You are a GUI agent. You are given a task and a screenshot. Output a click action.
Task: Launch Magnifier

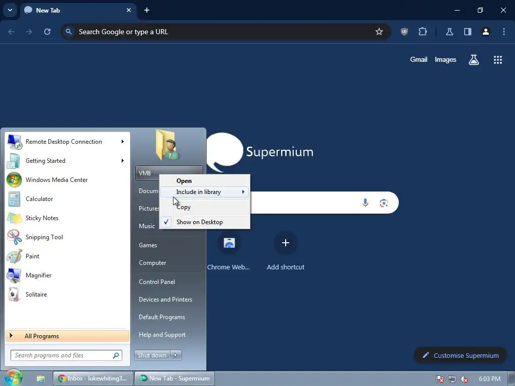point(67,275)
